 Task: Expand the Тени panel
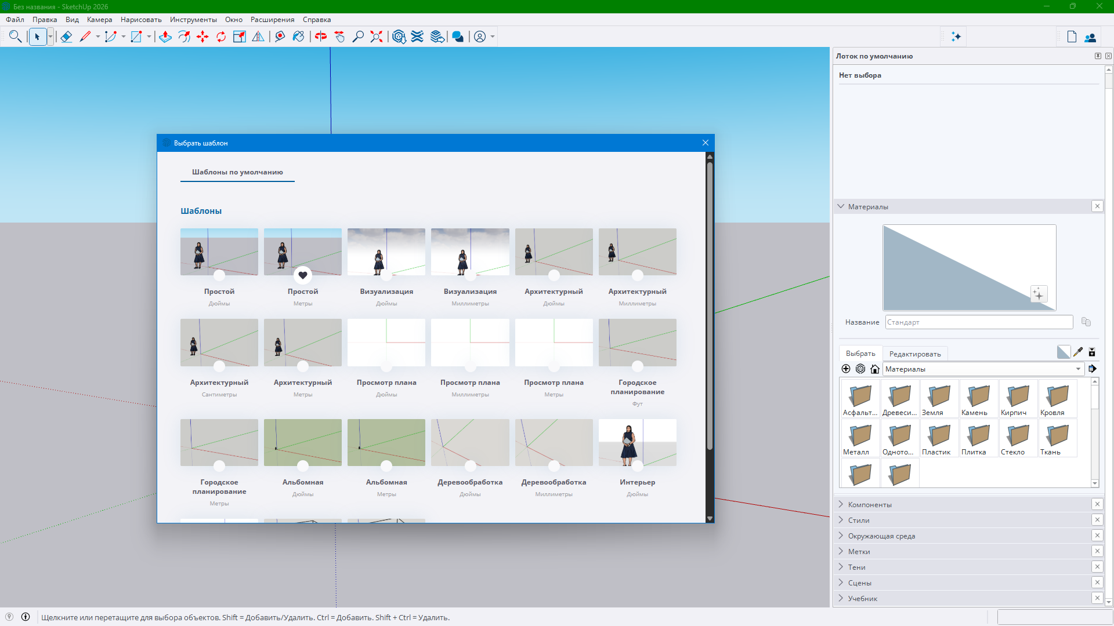point(856,567)
